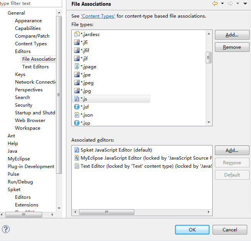Click the *.js file type icon

(x=77, y=99)
